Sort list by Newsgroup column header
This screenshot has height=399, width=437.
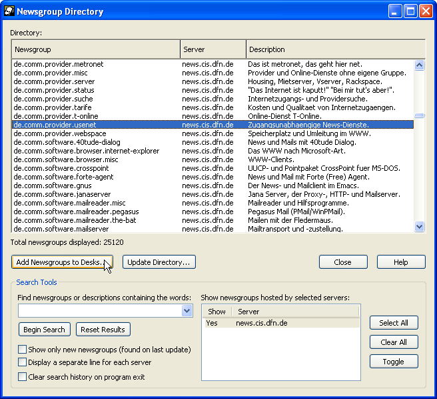(96, 49)
